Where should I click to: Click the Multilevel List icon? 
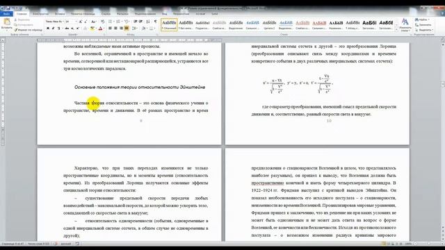127,22
